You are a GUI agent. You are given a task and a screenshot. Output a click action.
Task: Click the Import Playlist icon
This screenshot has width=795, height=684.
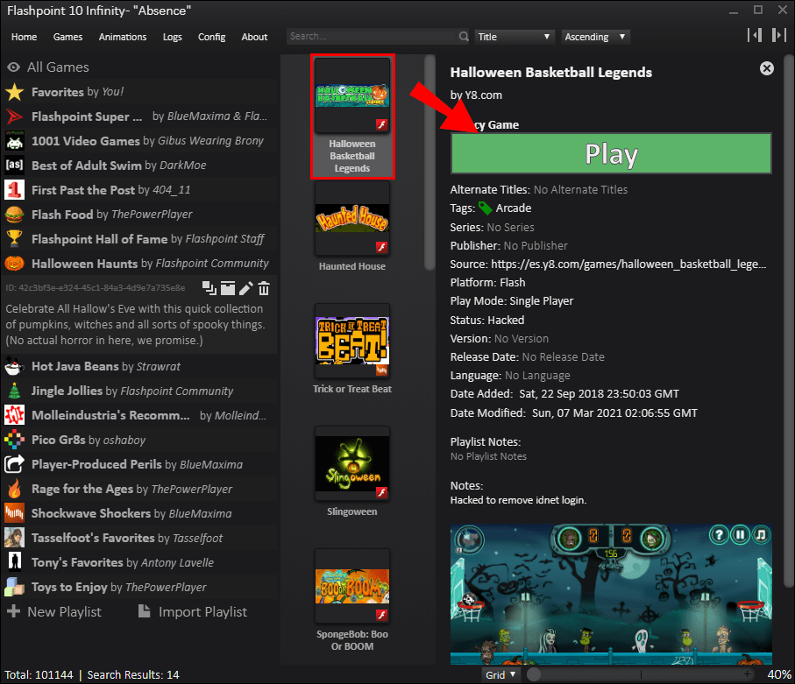143,611
